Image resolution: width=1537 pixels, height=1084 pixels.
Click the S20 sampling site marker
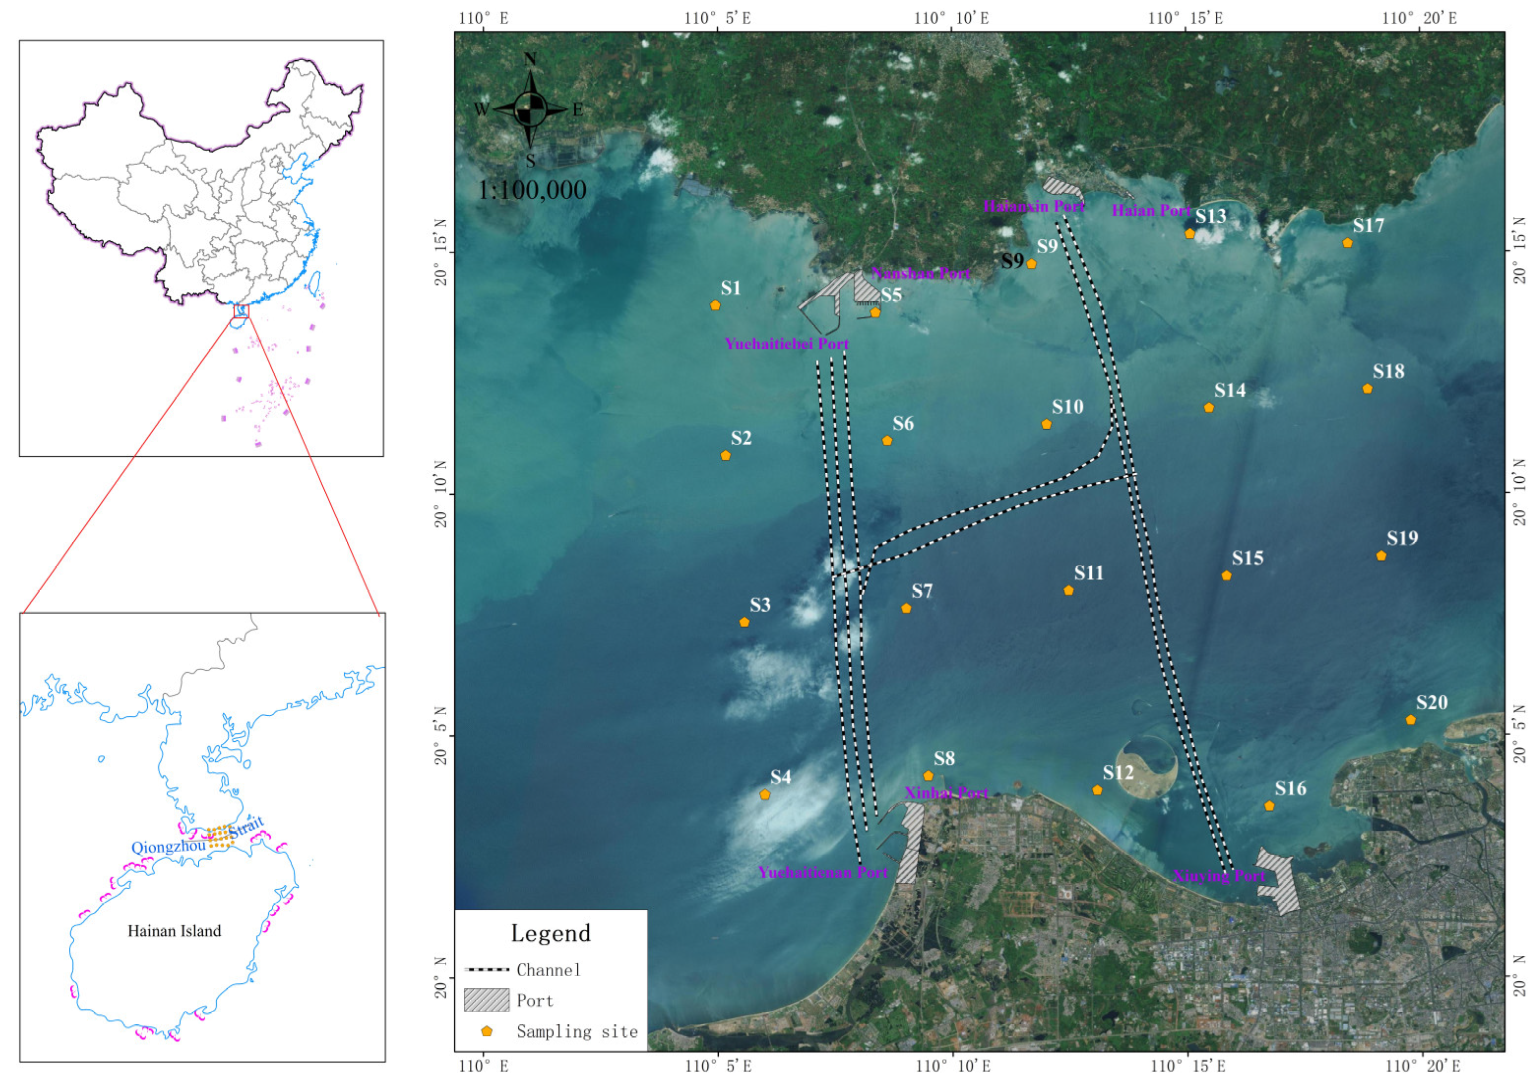click(1411, 721)
